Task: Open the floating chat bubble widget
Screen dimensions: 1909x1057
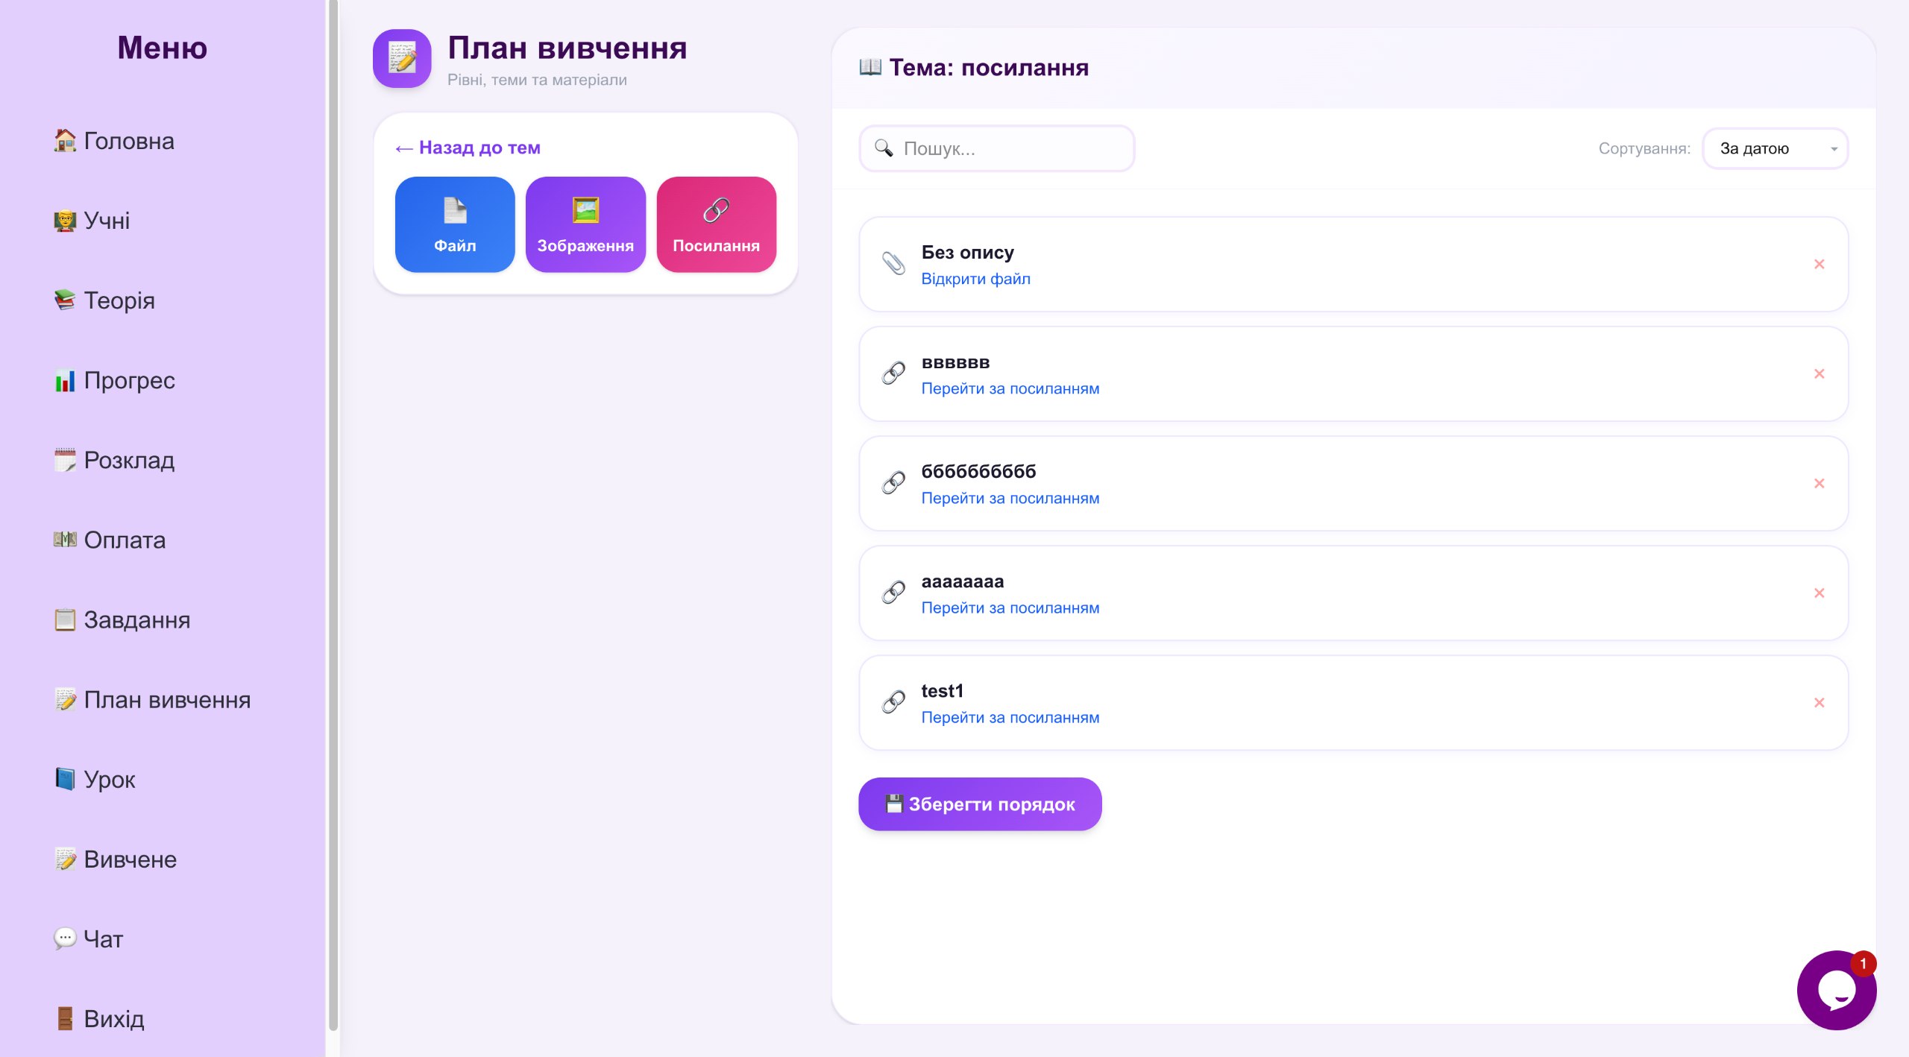Action: (1837, 990)
